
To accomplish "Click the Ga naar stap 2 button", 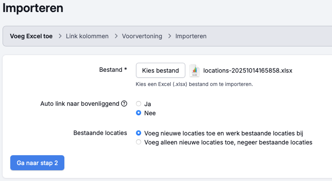I will click(37, 163).
